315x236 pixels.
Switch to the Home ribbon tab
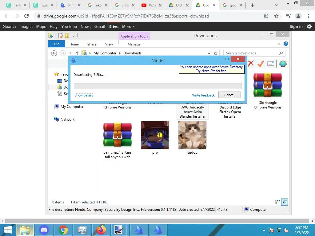pyautogui.click(x=74, y=44)
